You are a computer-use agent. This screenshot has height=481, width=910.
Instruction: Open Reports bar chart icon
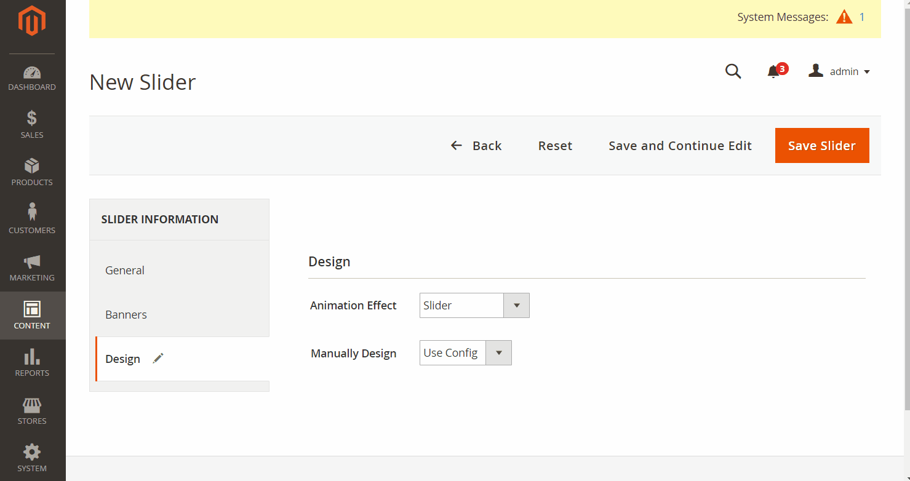coord(32,357)
